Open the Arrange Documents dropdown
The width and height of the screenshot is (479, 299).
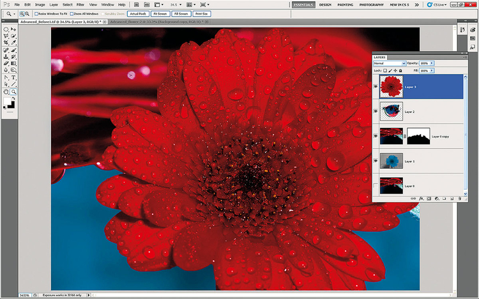(191, 5)
